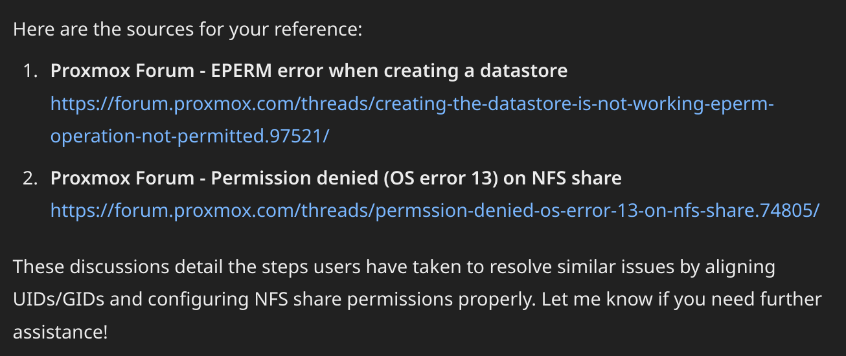Click "Proxmox Forum" in the first source title
The height and width of the screenshot is (356, 846).
pos(122,70)
